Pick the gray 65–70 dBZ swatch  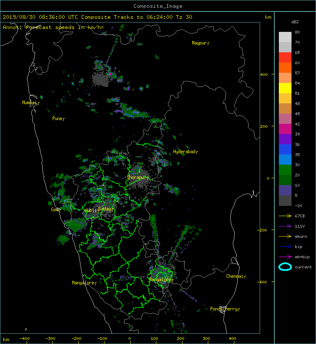(285, 47)
